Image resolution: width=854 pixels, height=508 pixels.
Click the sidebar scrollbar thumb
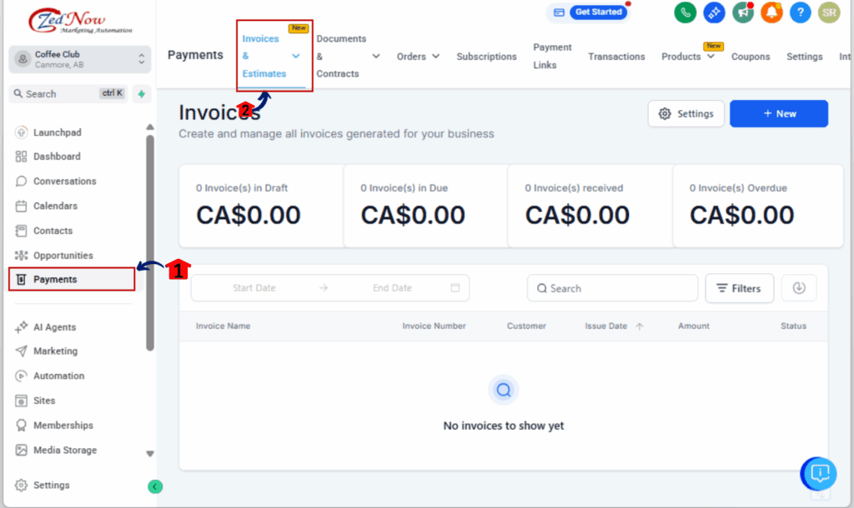tap(150, 243)
